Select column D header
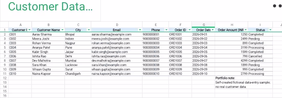The height and width of the screenshot is (98, 282). point(117,25)
